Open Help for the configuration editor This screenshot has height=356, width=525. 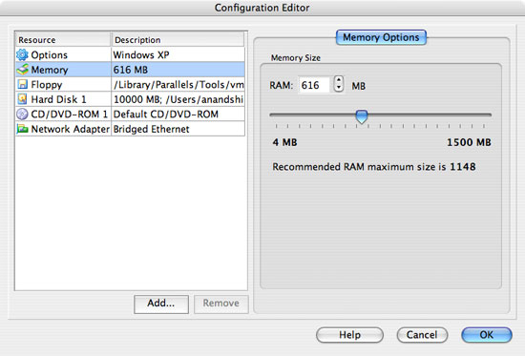point(349,335)
